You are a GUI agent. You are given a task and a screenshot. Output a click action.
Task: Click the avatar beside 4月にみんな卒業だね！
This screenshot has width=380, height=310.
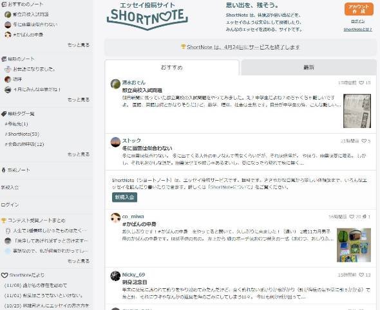[x=8, y=89]
